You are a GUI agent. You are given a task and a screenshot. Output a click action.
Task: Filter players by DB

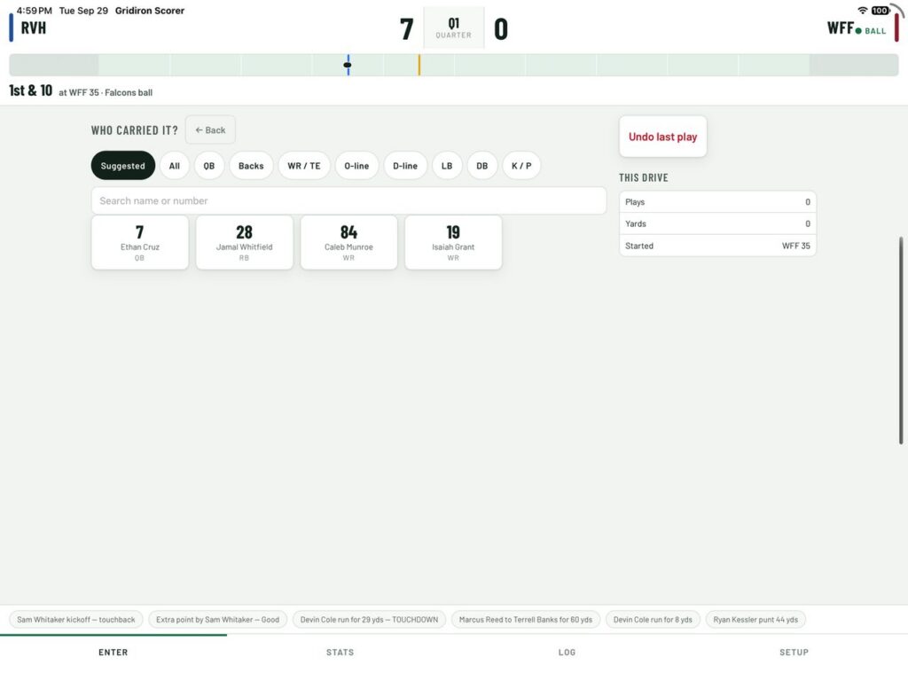tap(481, 166)
